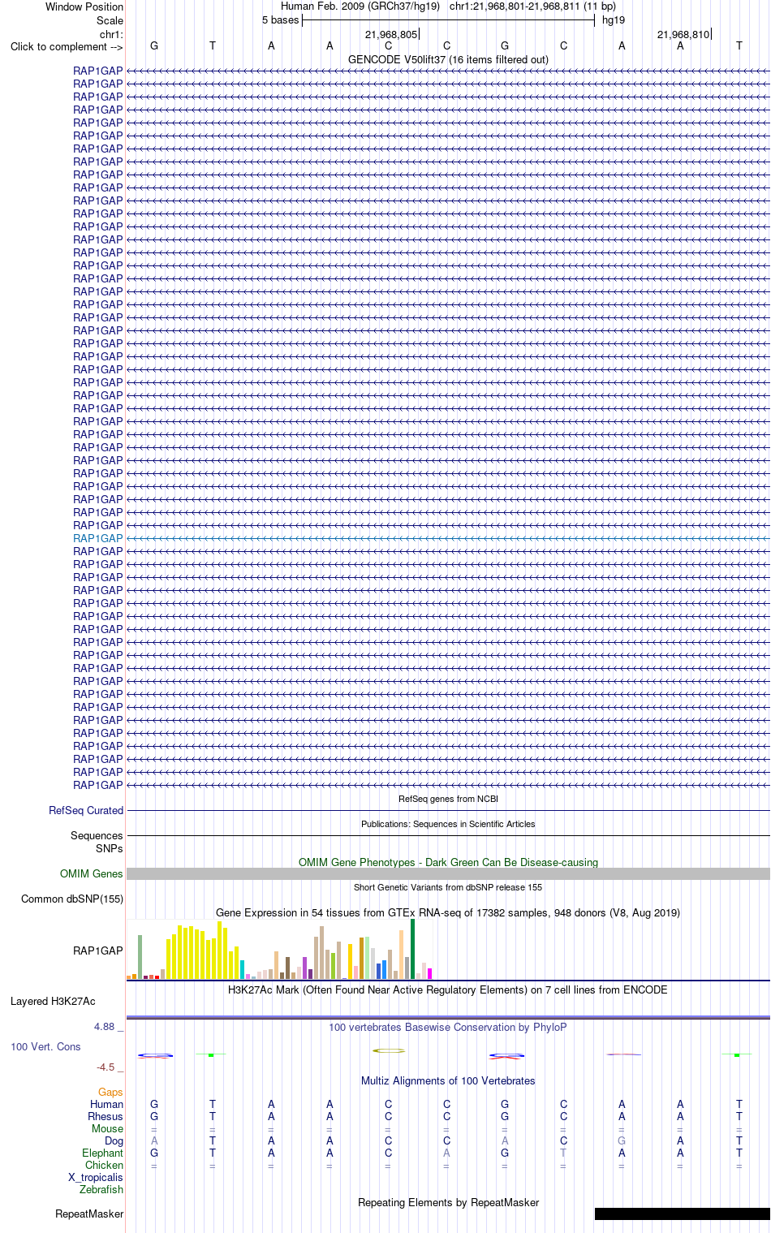
Task: Click the 'X_tropicalis' alignment row label
Action: point(96,1177)
